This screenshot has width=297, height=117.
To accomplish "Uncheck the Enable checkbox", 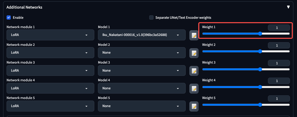I will (9, 17).
